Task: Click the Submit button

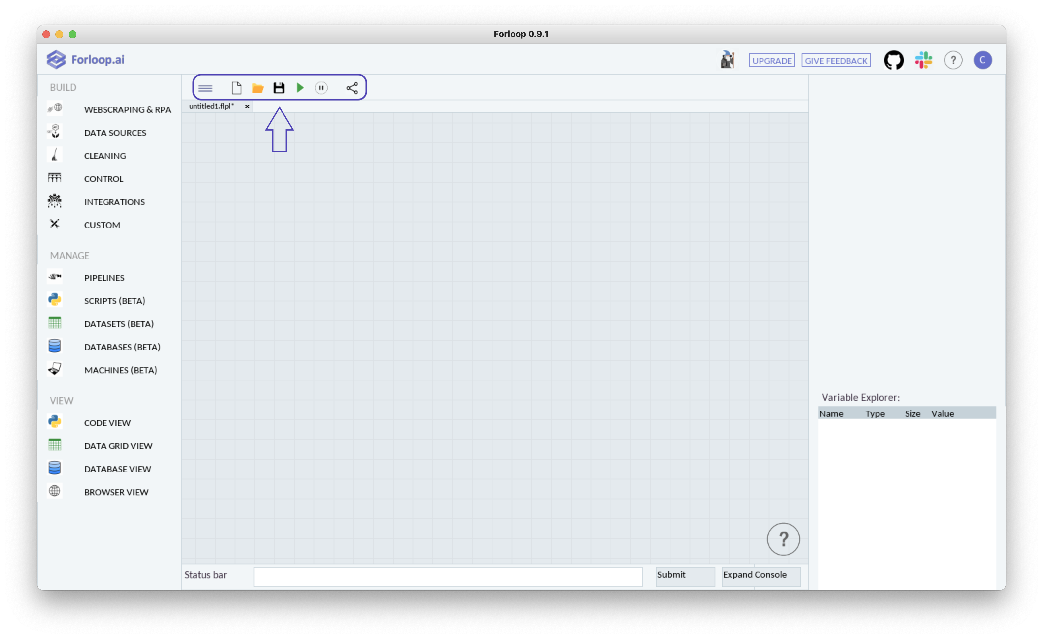Action: tap(685, 576)
